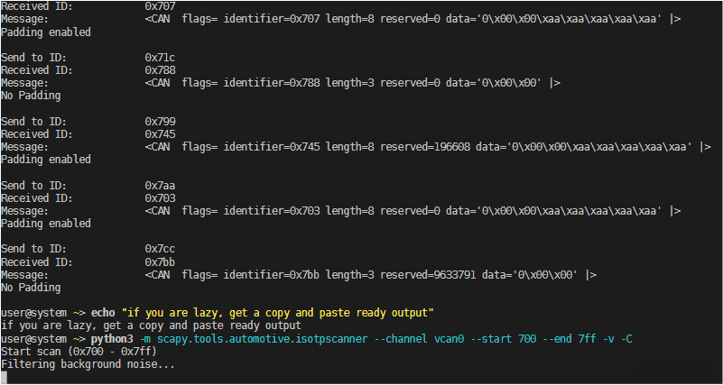
Task: Click the Received ID value 0x7bb
Action: pos(159,261)
